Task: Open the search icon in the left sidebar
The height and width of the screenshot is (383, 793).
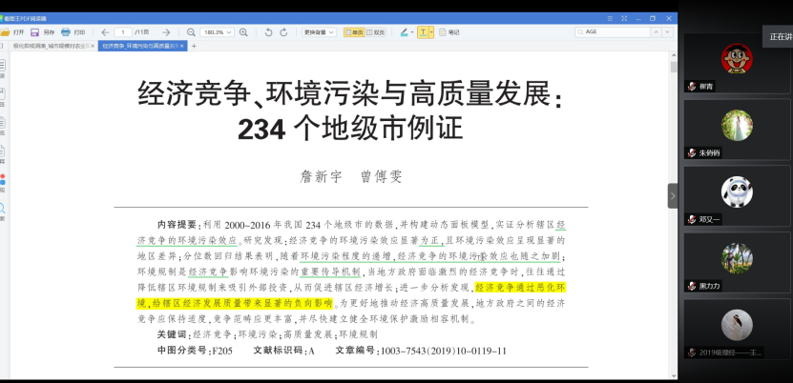Action: click(2, 208)
